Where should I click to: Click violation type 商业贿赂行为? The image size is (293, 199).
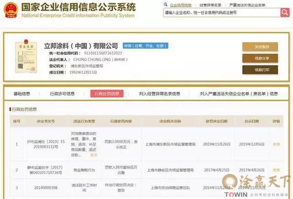(x=84, y=170)
